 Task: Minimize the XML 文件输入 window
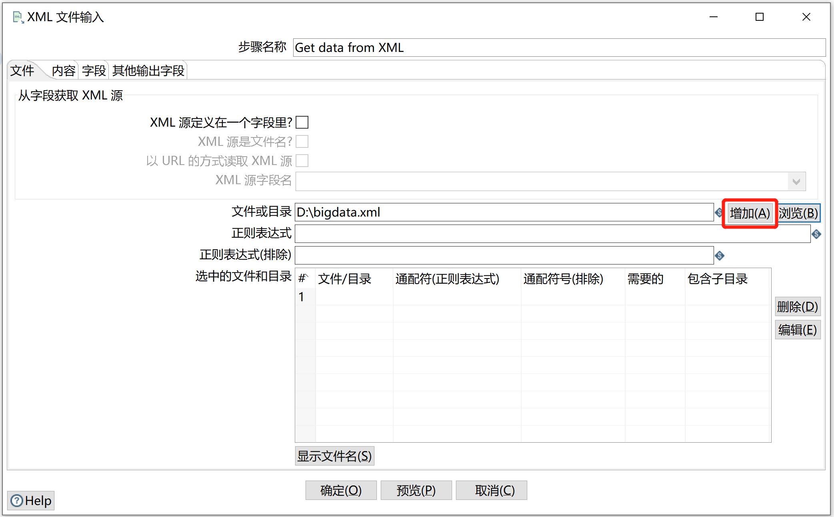coord(714,17)
